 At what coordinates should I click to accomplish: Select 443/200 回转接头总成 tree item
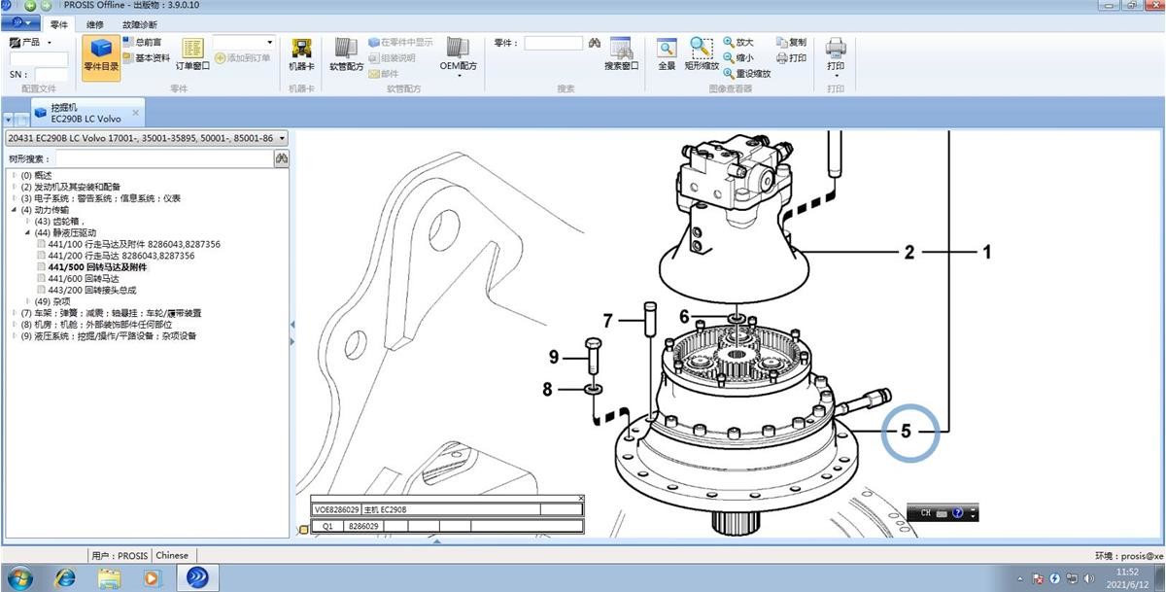pyautogui.click(x=92, y=291)
